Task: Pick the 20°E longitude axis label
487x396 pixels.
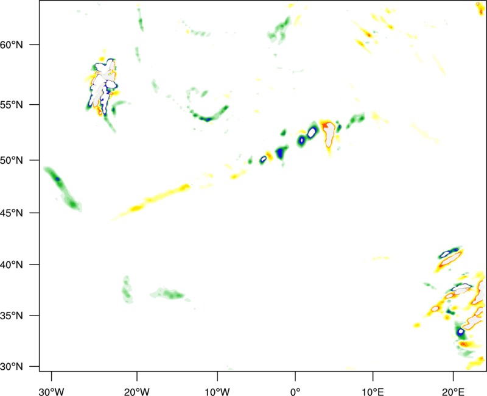Action: click(x=453, y=392)
